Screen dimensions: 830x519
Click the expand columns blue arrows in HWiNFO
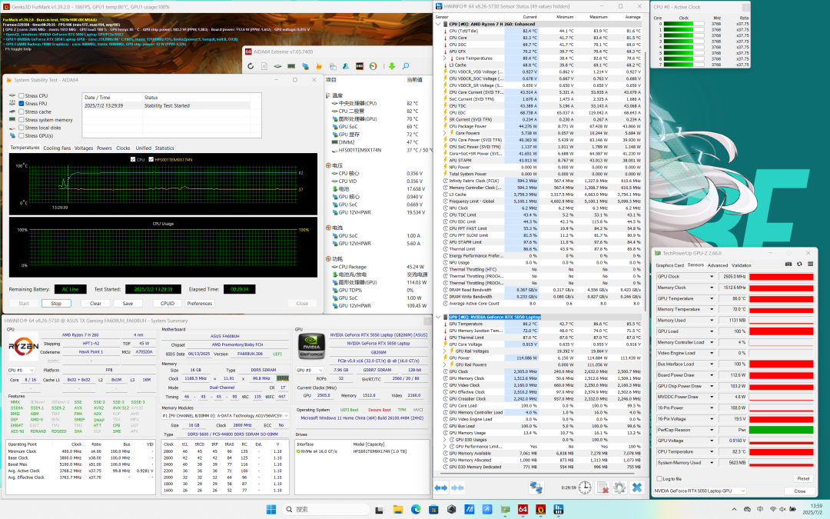point(441,487)
